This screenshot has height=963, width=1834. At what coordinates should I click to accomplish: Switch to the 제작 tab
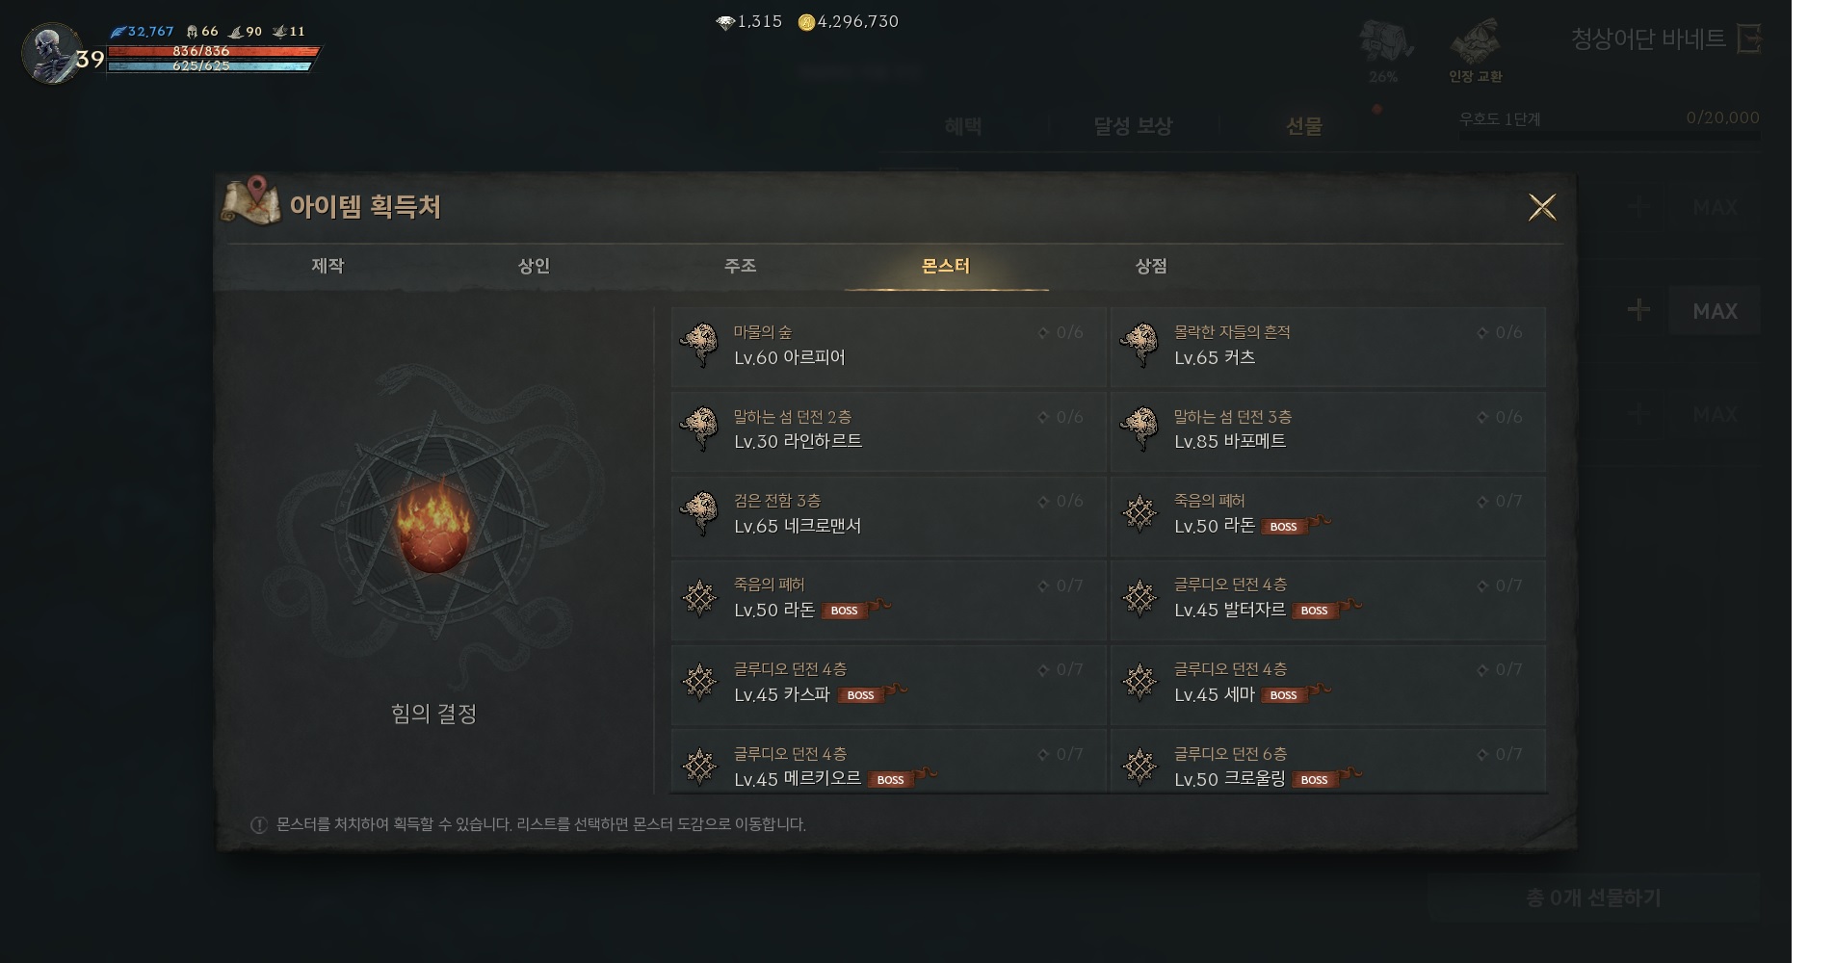coord(327,266)
